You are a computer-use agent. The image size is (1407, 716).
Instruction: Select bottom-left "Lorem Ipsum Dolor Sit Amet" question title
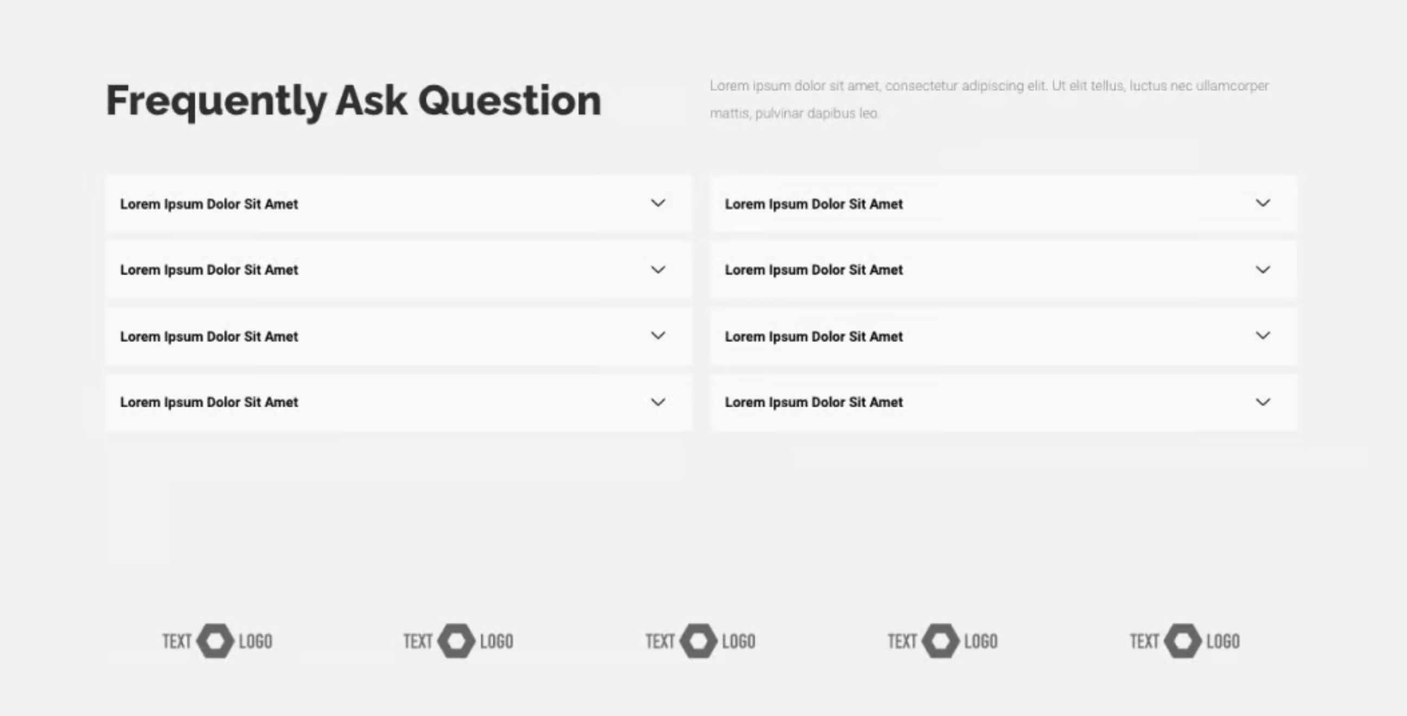(209, 402)
